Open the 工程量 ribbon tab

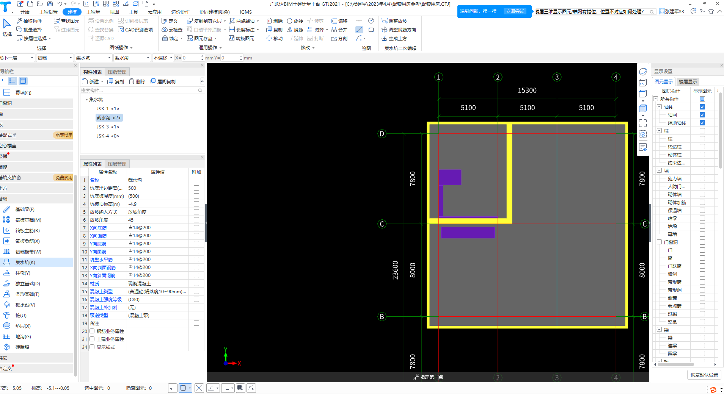(93, 12)
